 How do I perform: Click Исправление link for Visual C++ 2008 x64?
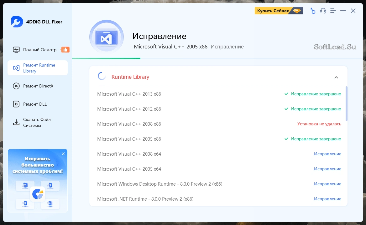327,154
